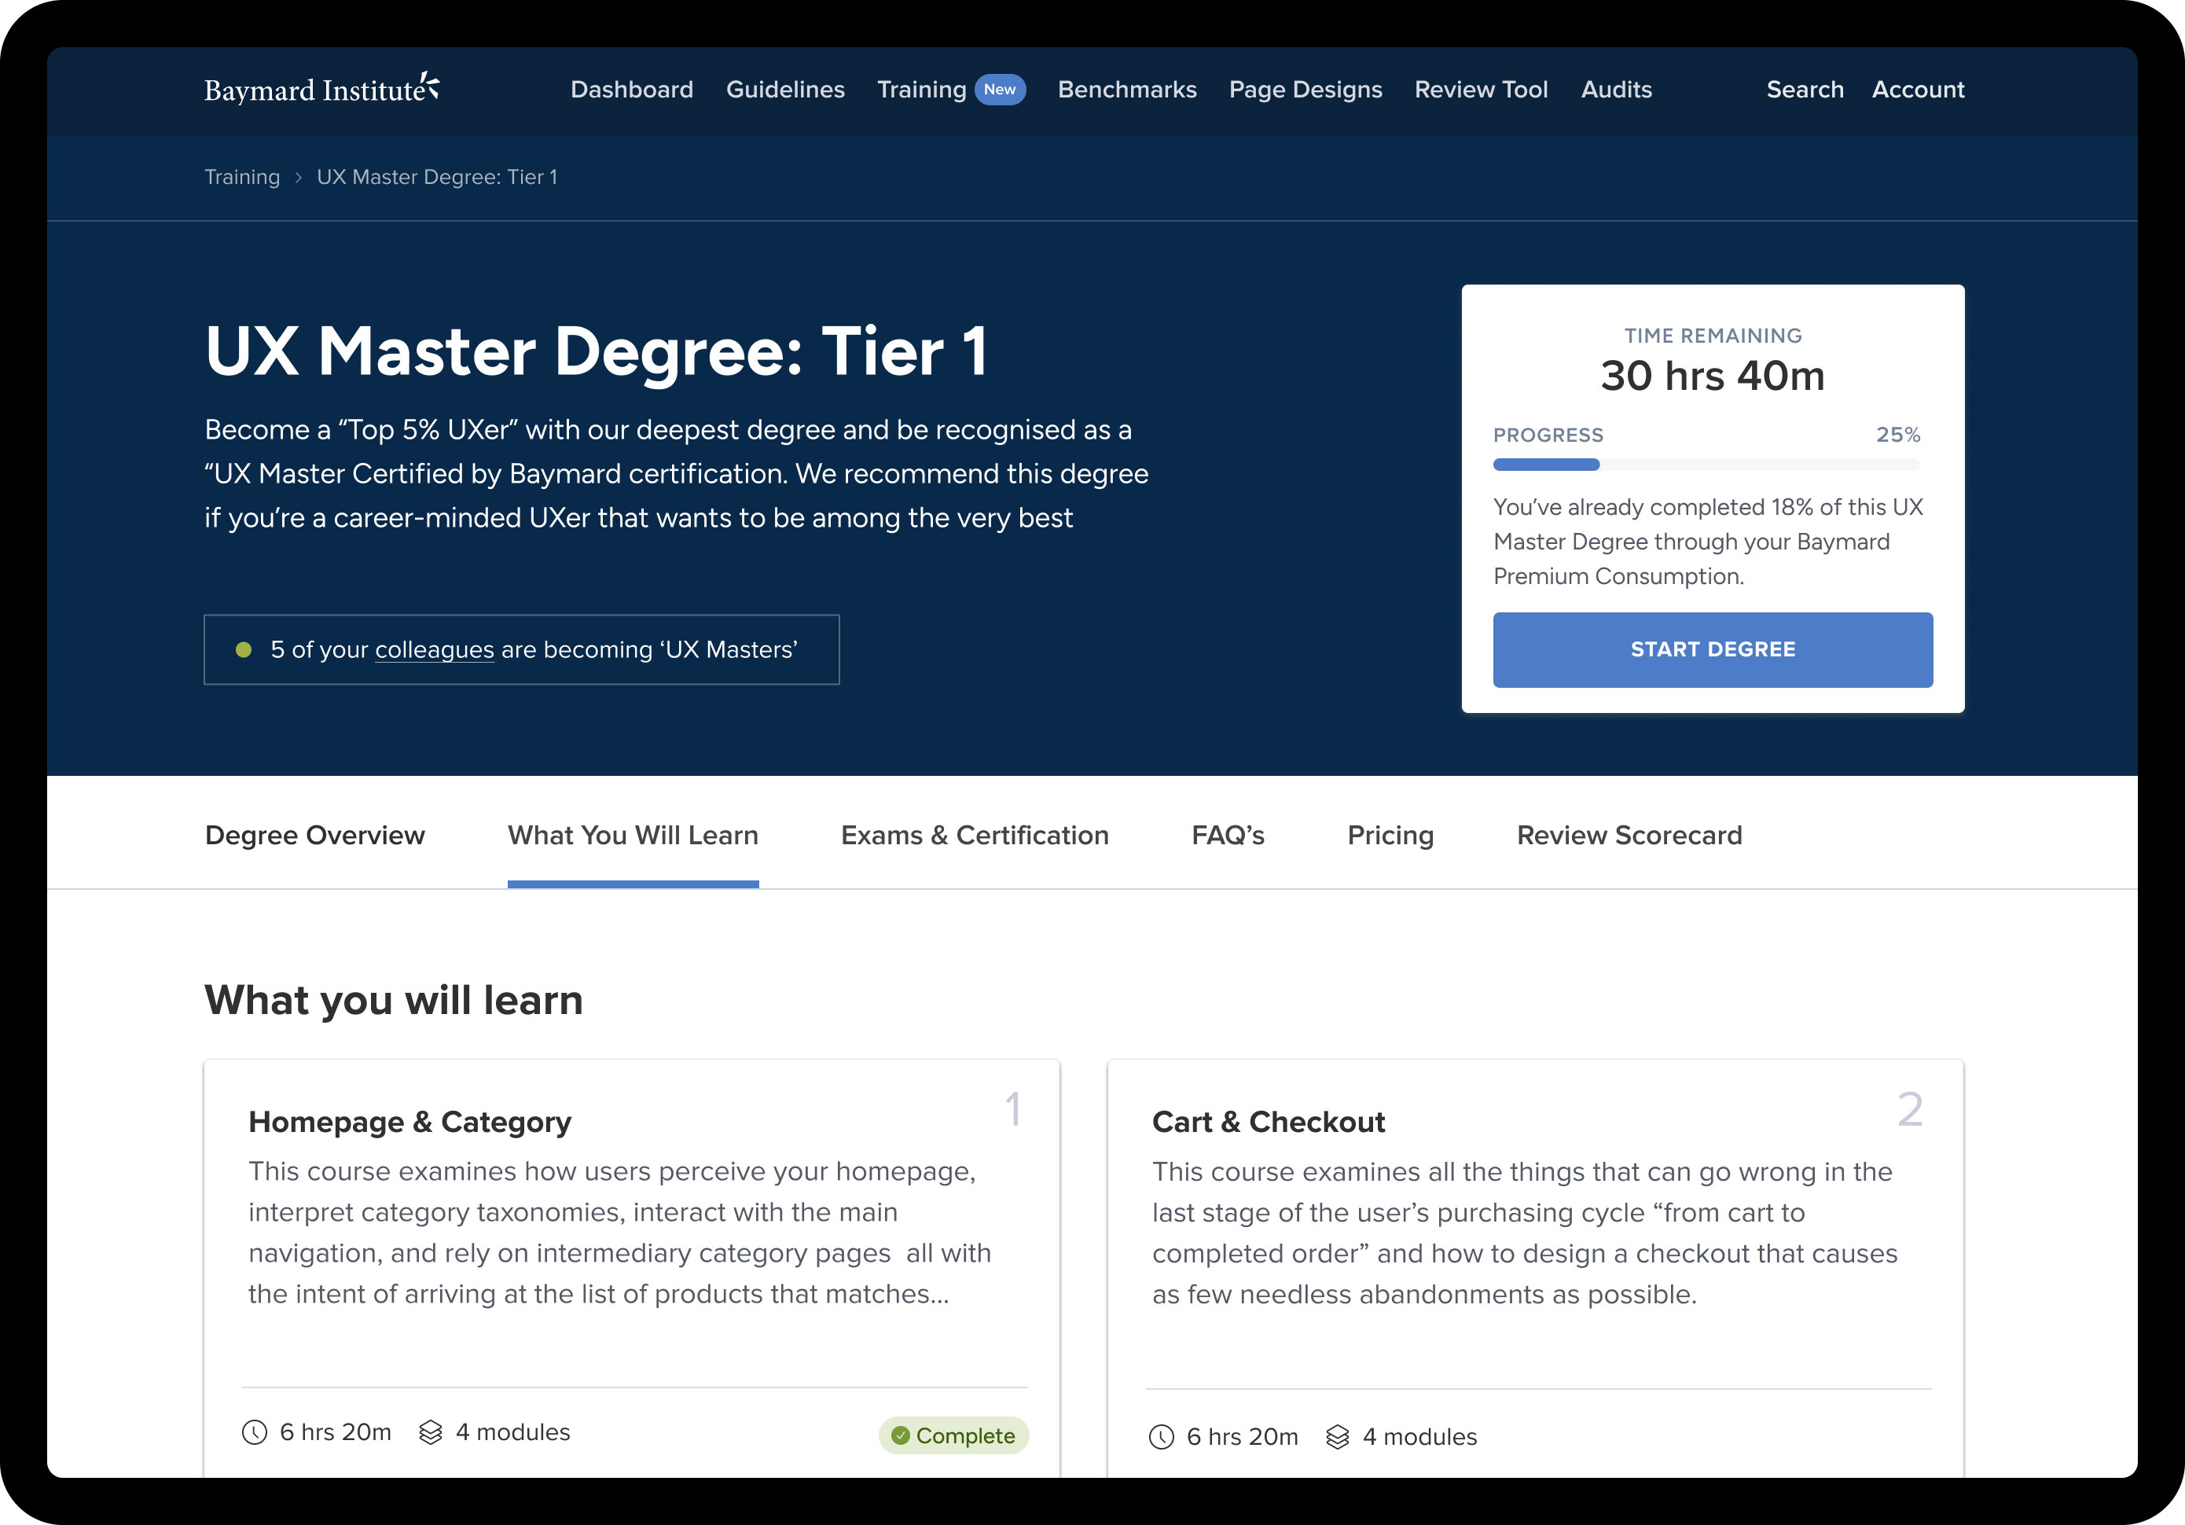Click the Baymard Institute logo

(321, 89)
